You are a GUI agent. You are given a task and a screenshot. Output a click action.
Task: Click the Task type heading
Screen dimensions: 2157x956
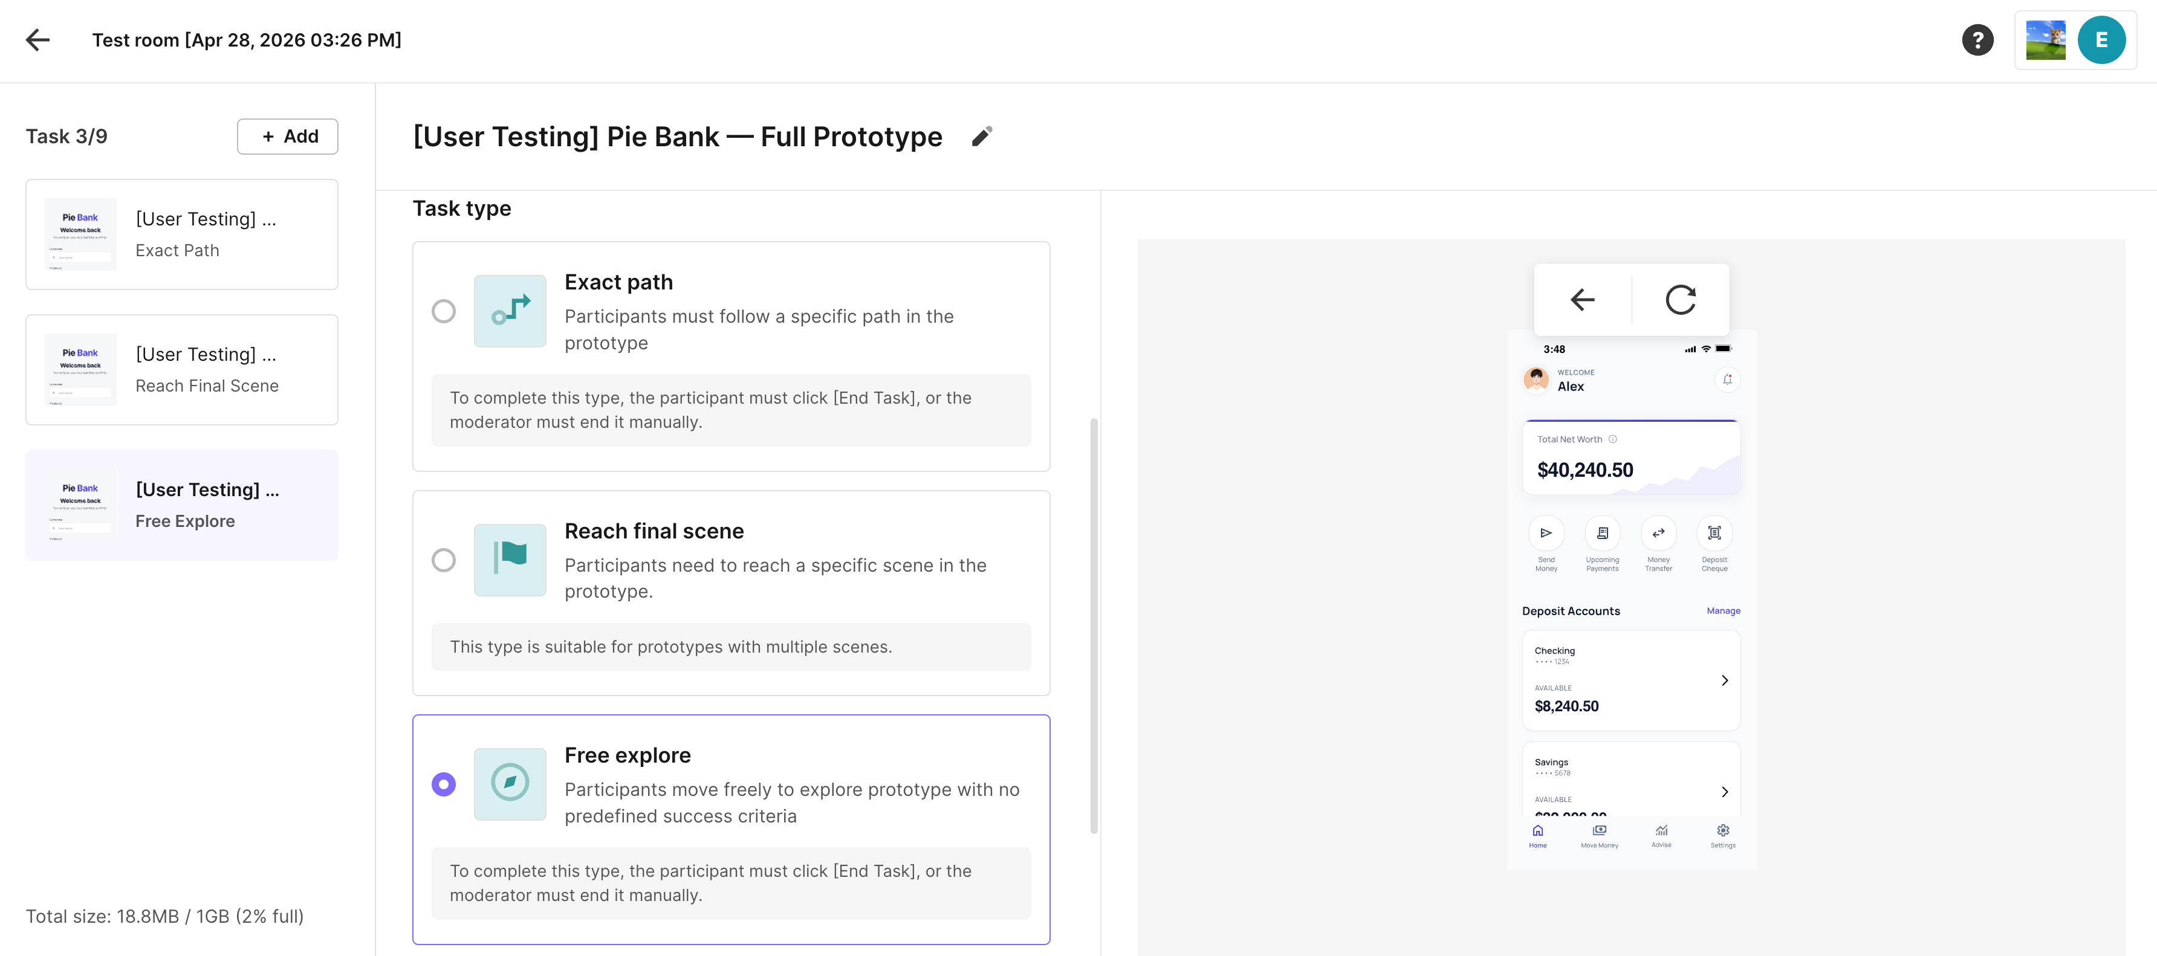[461, 208]
